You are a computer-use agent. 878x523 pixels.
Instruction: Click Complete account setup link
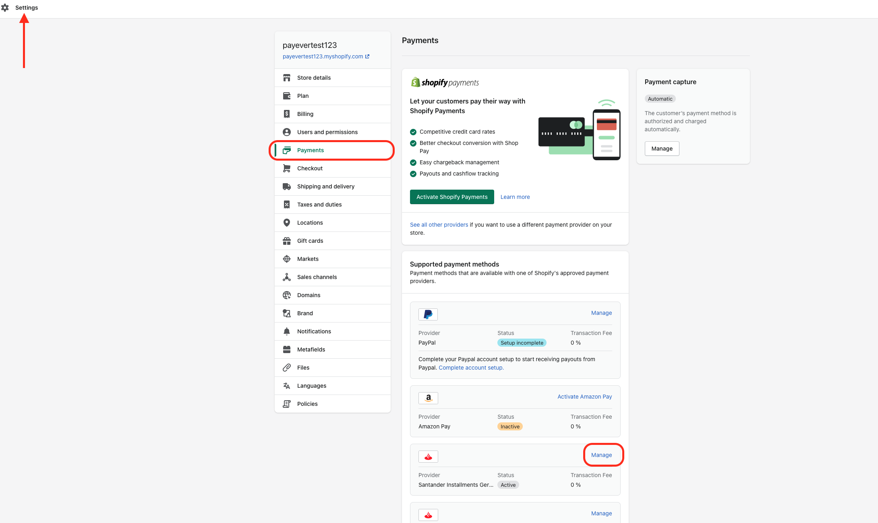coord(471,368)
